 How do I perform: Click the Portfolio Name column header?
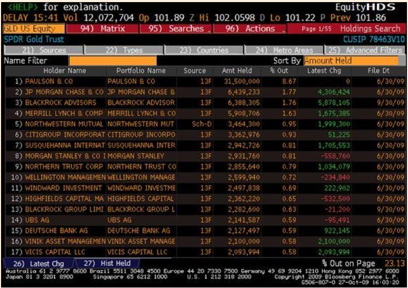coord(141,71)
